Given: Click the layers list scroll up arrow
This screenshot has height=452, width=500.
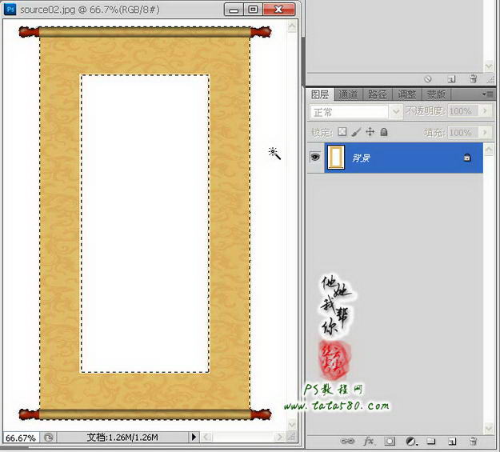Looking at the screenshot, I should (x=489, y=149).
